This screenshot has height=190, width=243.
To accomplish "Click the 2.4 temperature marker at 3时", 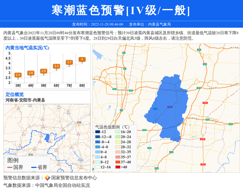I will coord(18,75).
